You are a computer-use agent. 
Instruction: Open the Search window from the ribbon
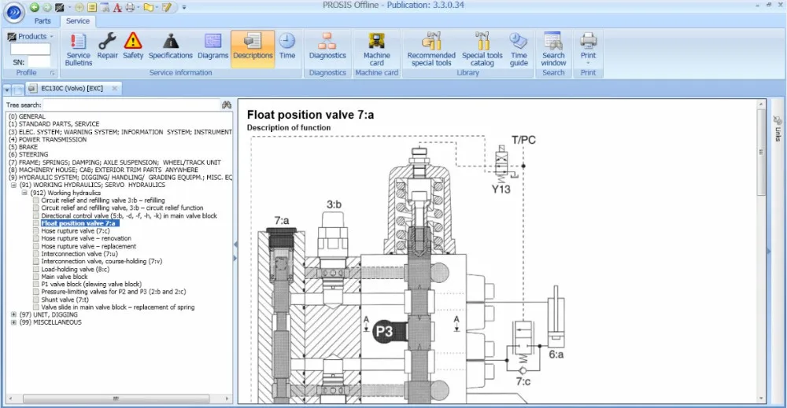pos(553,49)
